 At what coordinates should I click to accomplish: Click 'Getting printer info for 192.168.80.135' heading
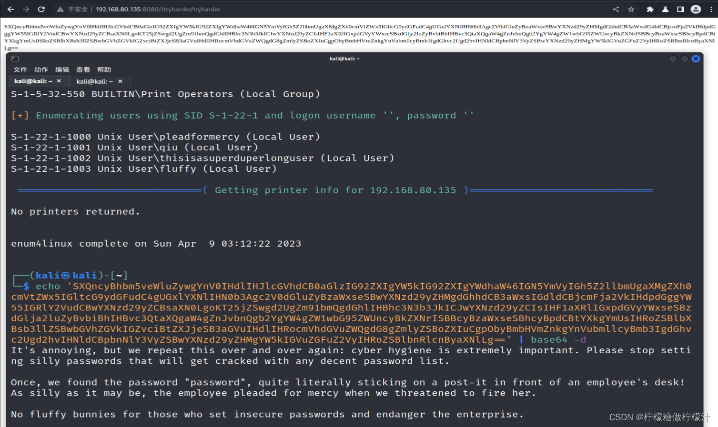tap(335, 190)
